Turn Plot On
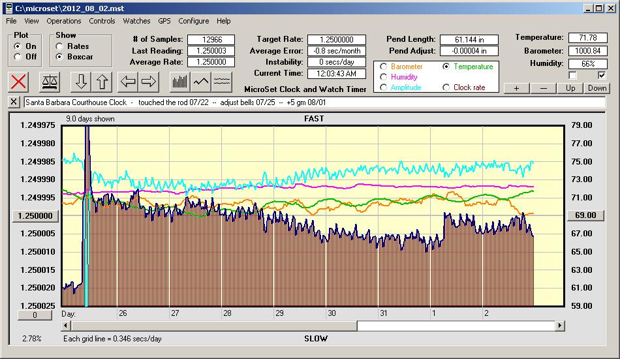The image size is (620, 359). coord(18,46)
